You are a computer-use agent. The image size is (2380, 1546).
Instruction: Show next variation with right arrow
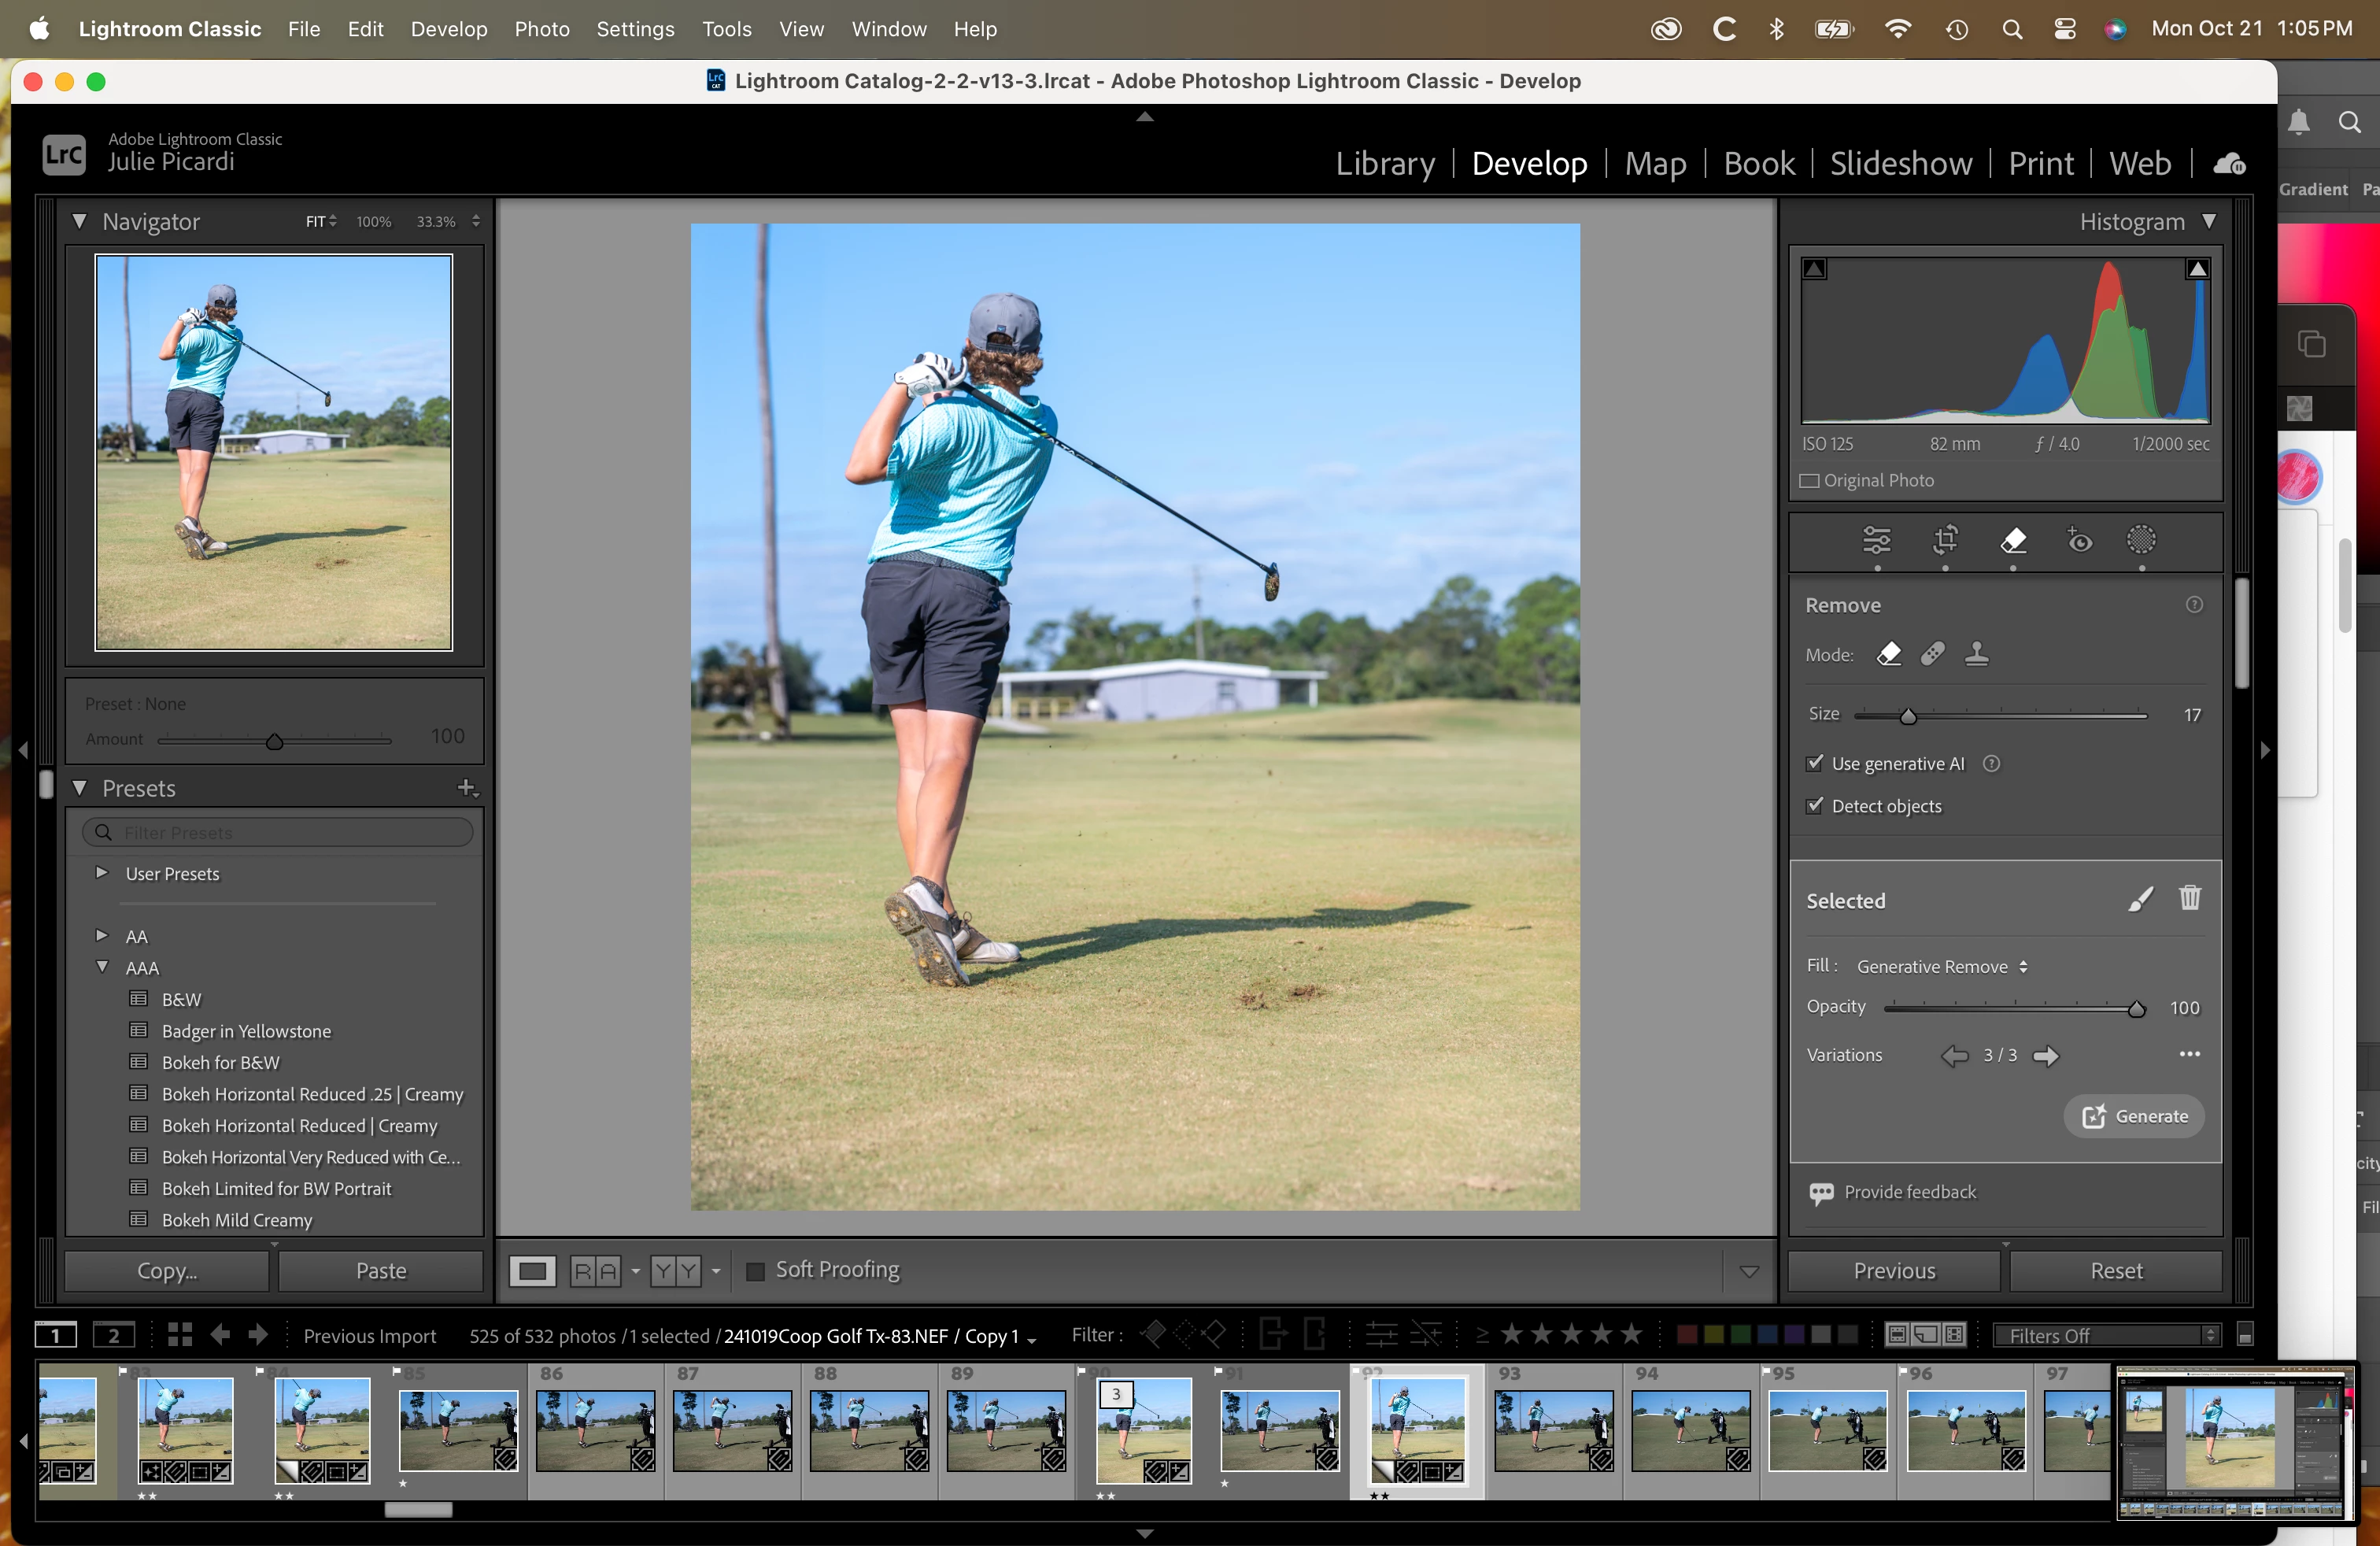tap(2046, 1055)
